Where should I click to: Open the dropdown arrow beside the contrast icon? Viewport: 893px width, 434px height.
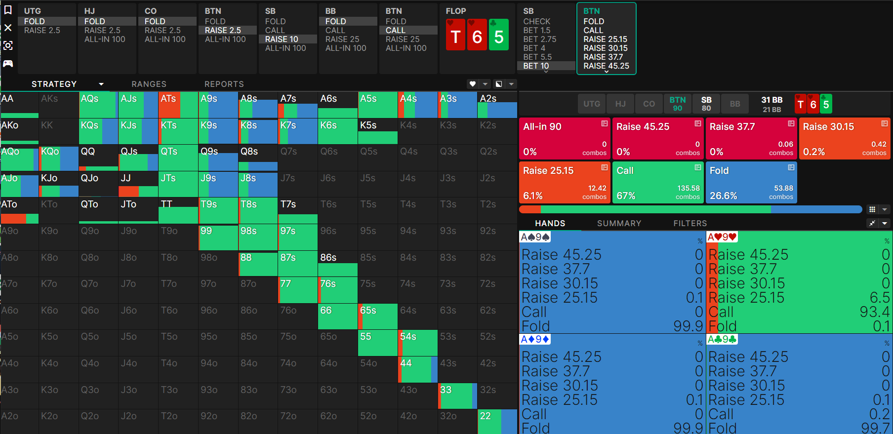512,84
